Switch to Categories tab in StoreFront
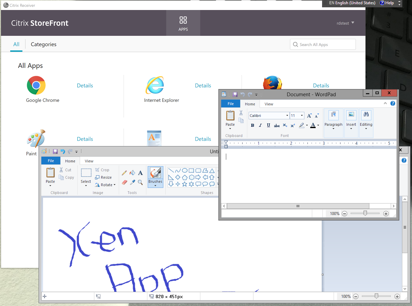 click(x=44, y=44)
